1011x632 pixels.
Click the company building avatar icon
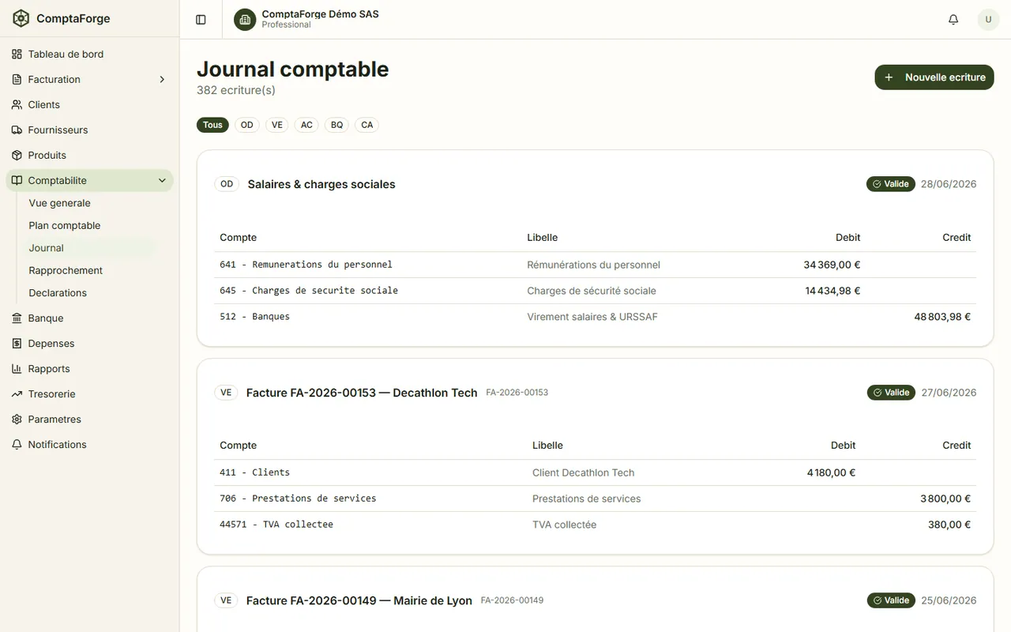pyautogui.click(x=245, y=20)
